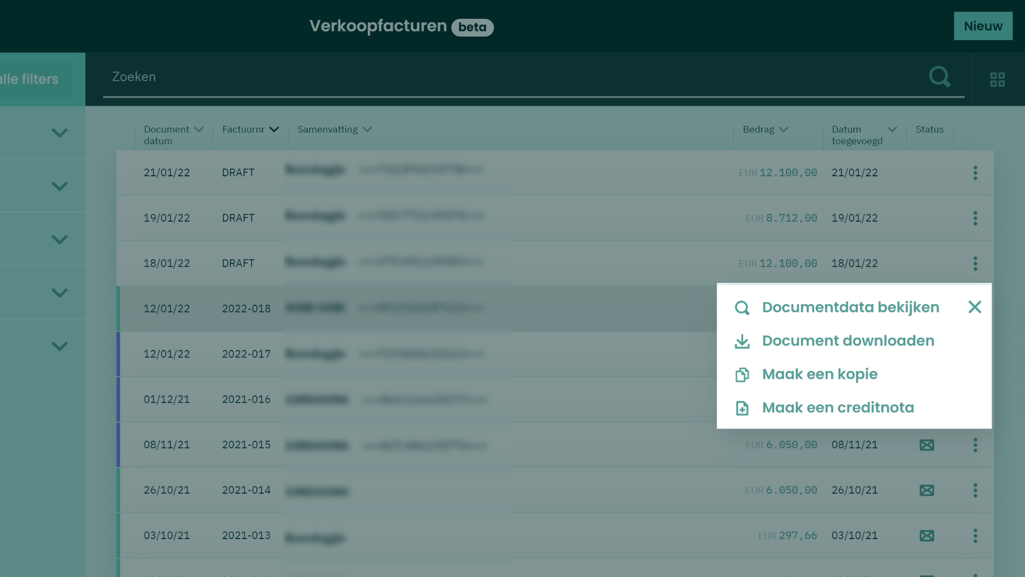
Task: Click the Verkoopfacturen page title
Action: point(378,26)
